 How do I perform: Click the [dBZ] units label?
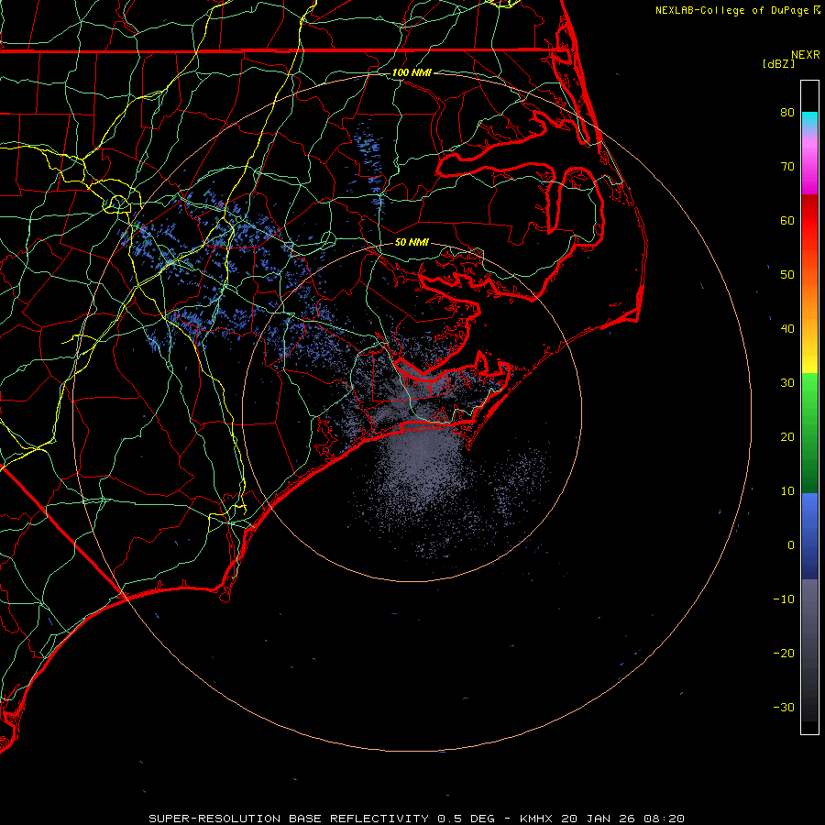(778, 63)
